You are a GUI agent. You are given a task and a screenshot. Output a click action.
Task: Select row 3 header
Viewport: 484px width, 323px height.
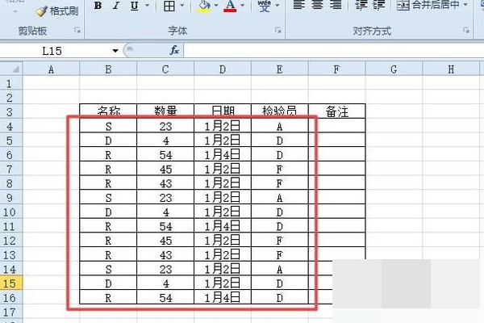pos(11,112)
